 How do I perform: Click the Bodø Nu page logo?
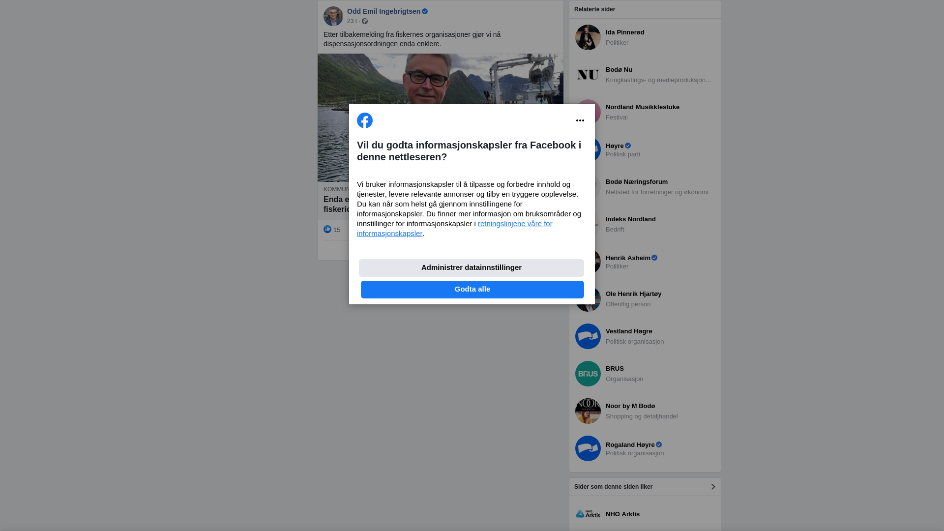588,75
